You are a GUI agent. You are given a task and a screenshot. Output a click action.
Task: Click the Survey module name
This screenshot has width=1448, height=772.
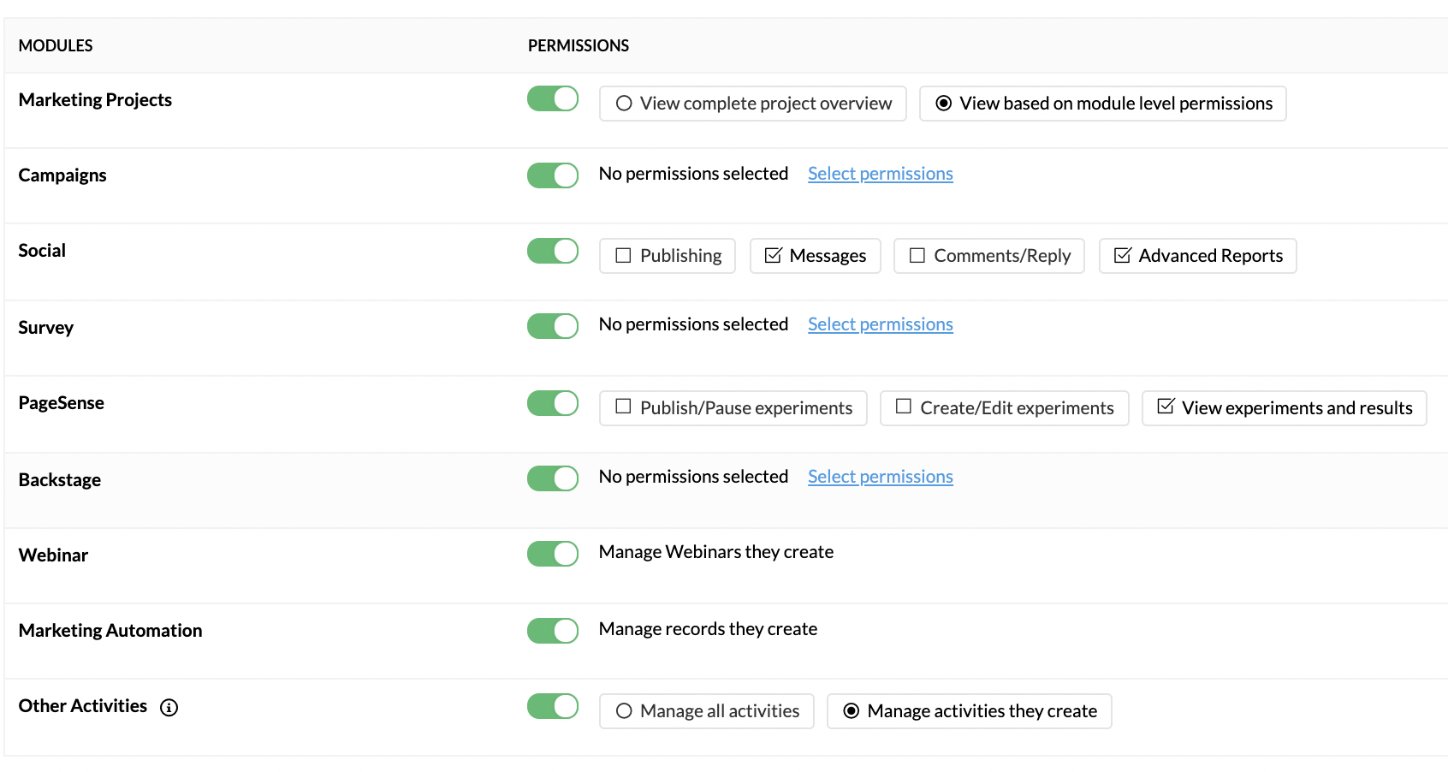46,328
